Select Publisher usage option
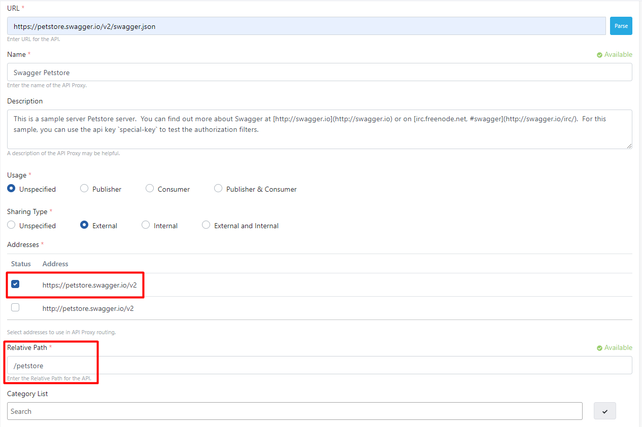642x427 pixels. tap(84, 189)
